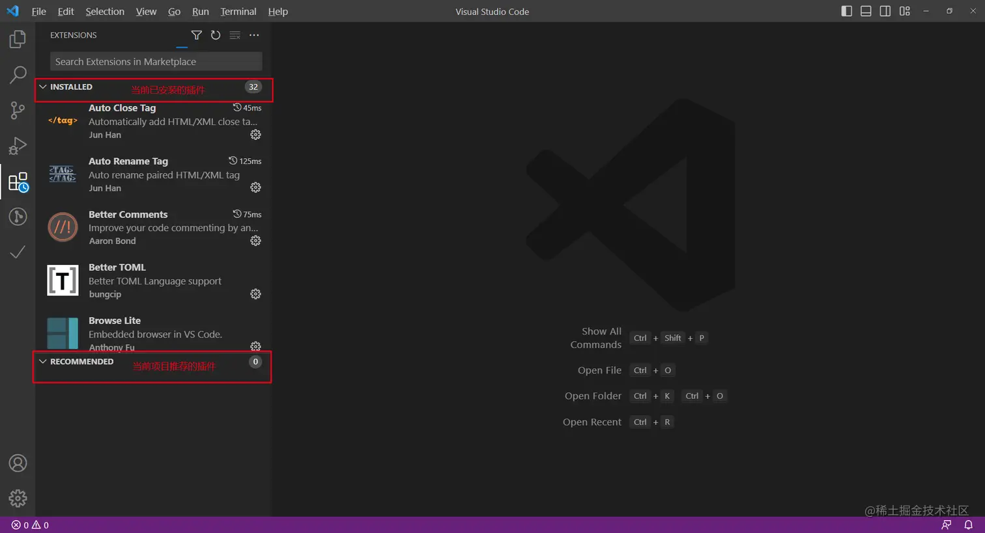Click the Search Extensions in Marketplace field
The width and height of the screenshot is (985, 533).
tap(156, 62)
